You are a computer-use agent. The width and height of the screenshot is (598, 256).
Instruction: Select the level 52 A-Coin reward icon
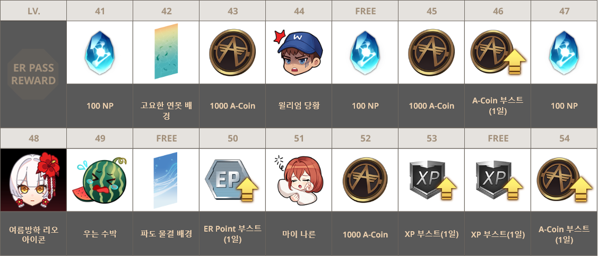[365, 180]
